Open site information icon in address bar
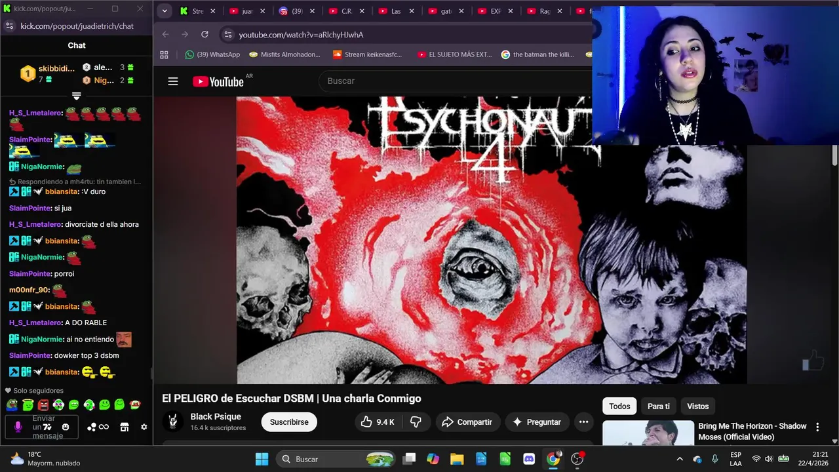Viewport: 839px width, 472px height. [227, 34]
